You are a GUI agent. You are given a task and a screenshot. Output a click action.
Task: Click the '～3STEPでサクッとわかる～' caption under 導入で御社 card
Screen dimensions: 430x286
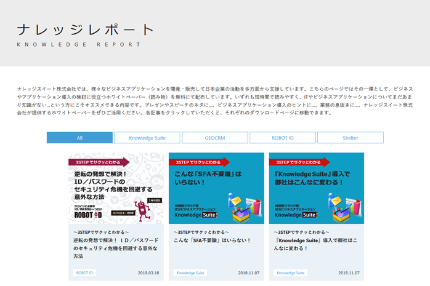point(301,232)
